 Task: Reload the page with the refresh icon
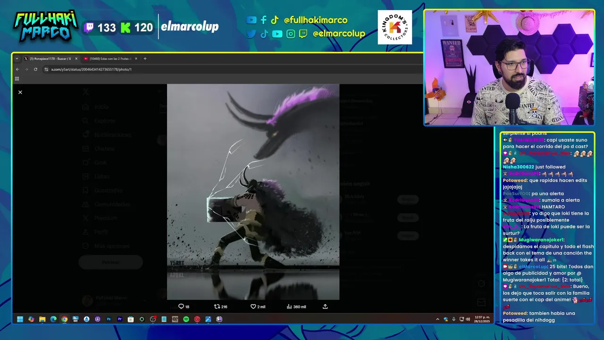[35, 69]
